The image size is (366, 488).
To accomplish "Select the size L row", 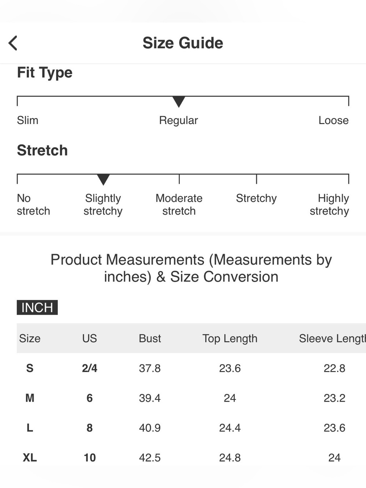I will pos(191,428).
